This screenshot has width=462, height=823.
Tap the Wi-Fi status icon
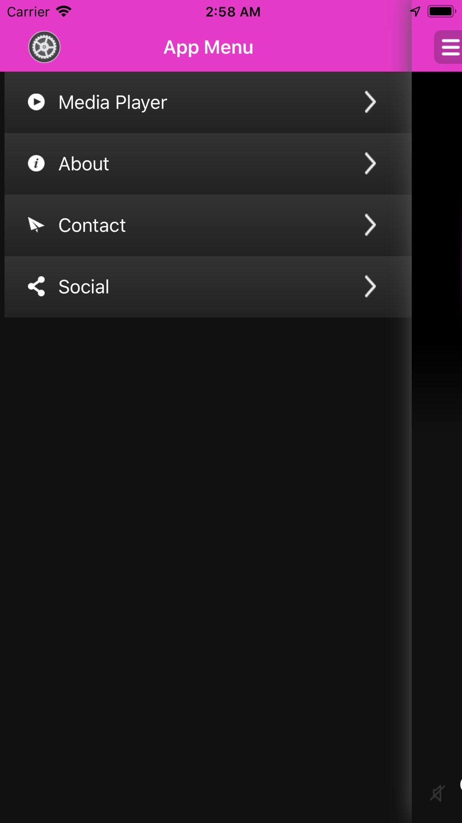[64, 11]
